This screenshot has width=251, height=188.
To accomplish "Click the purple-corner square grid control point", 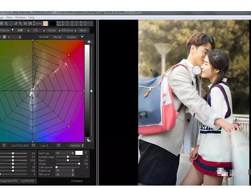I will (69, 126).
